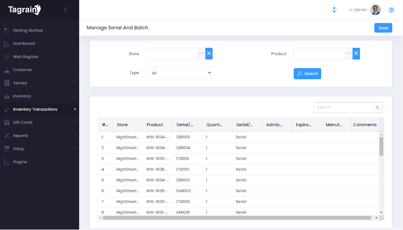Click the table's horizontal scrollbar
This screenshot has height=230, width=403.
pyautogui.click(x=237, y=218)
